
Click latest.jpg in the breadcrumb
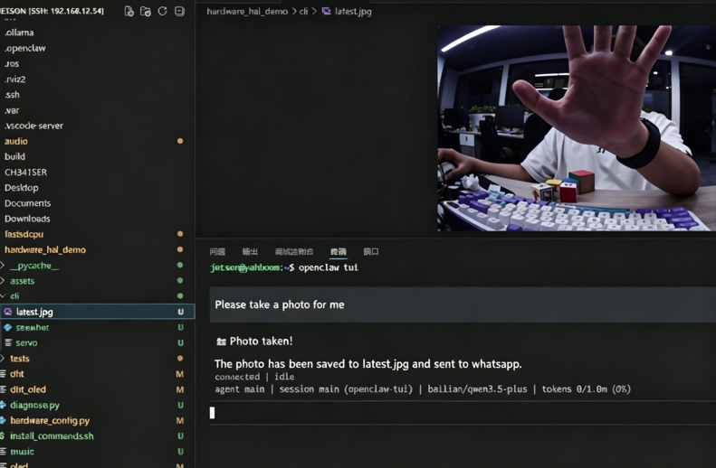click(x=347, y=12)
